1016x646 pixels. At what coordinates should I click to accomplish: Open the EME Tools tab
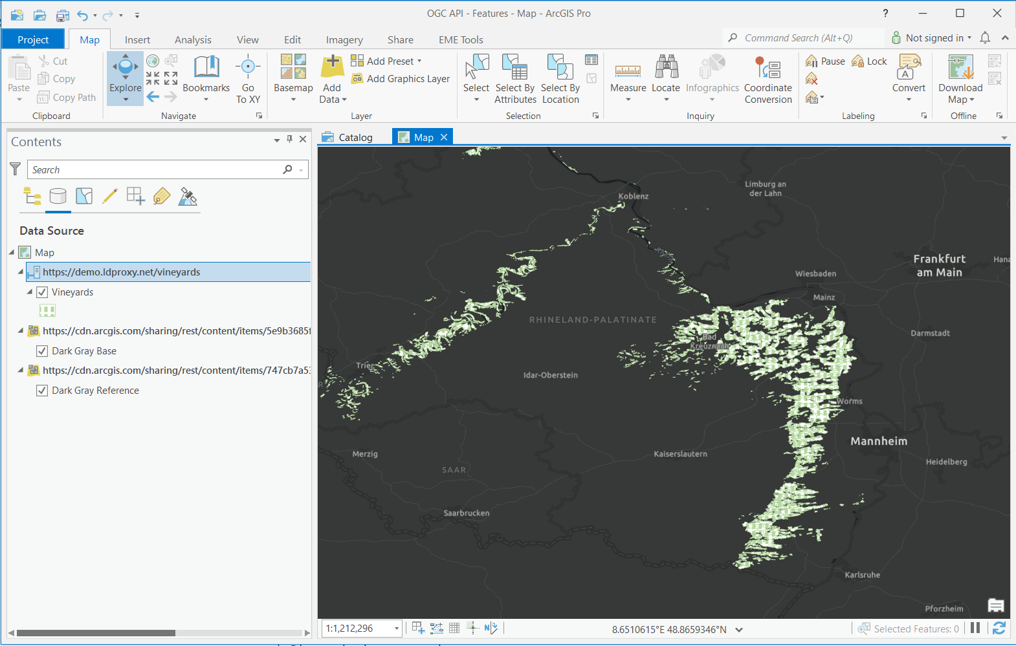[x=461, y=39]
